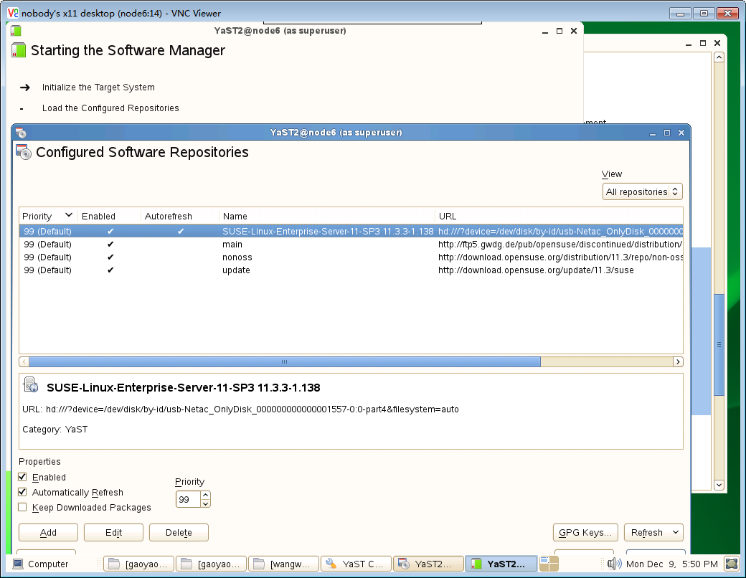Select the nonoss repository row
746x578 pixels.
point(351,257)
